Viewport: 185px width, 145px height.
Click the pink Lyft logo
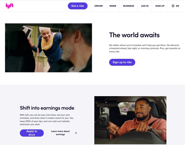(x=10, y=6)
